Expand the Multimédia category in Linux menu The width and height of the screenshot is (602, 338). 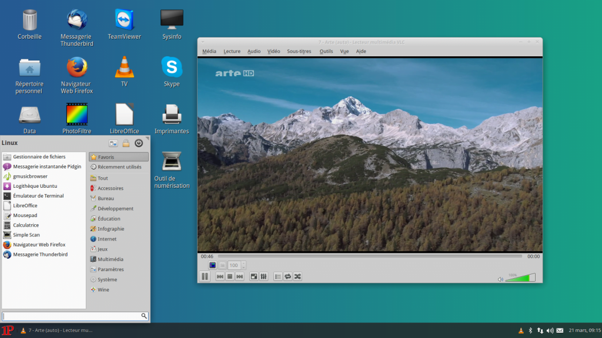(110, 259)
